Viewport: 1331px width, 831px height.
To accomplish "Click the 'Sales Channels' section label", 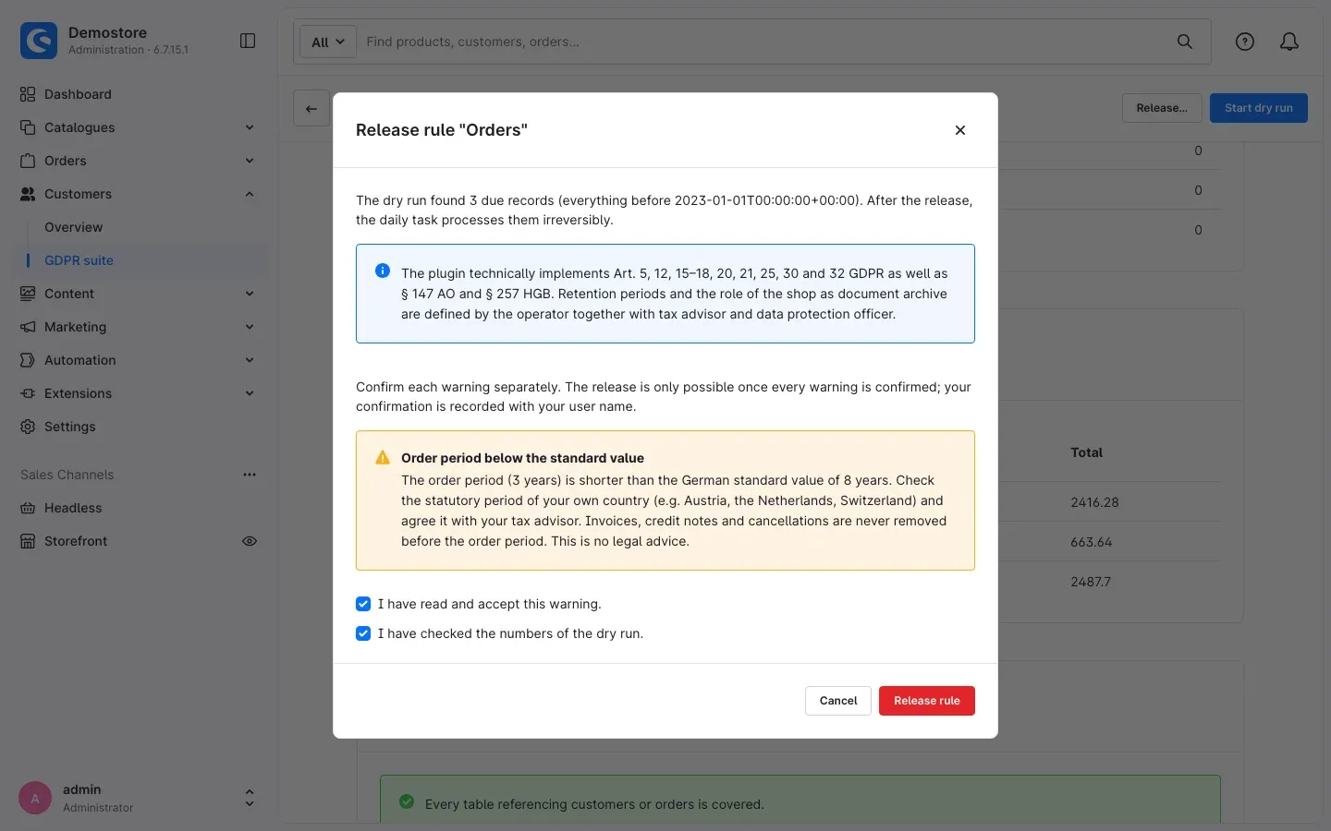I will [67, 475].
